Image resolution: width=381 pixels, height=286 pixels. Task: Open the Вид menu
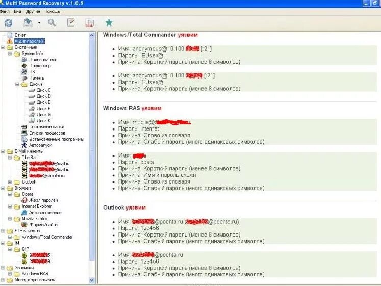tap(17, 11)
